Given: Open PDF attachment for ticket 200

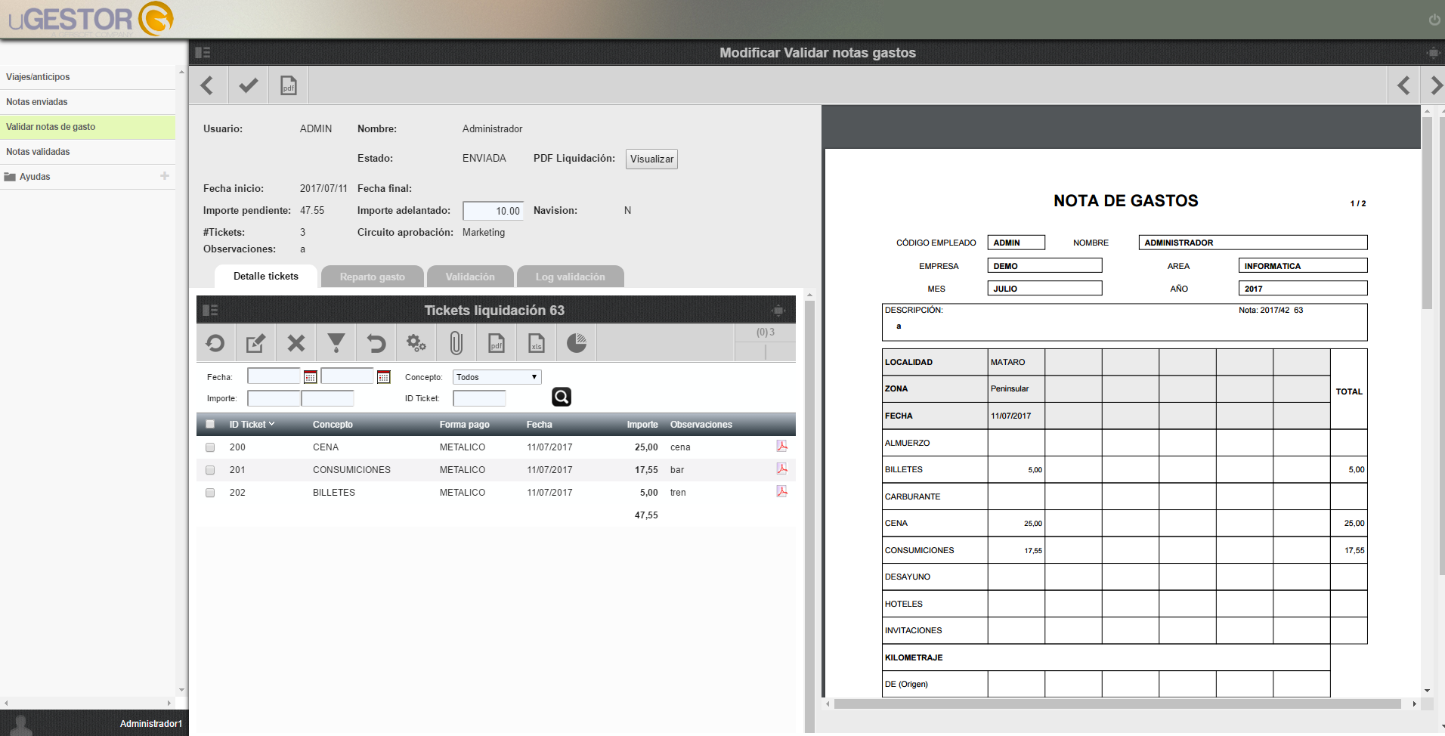Looking at the screenshot, I should click(x=781, y=447).
